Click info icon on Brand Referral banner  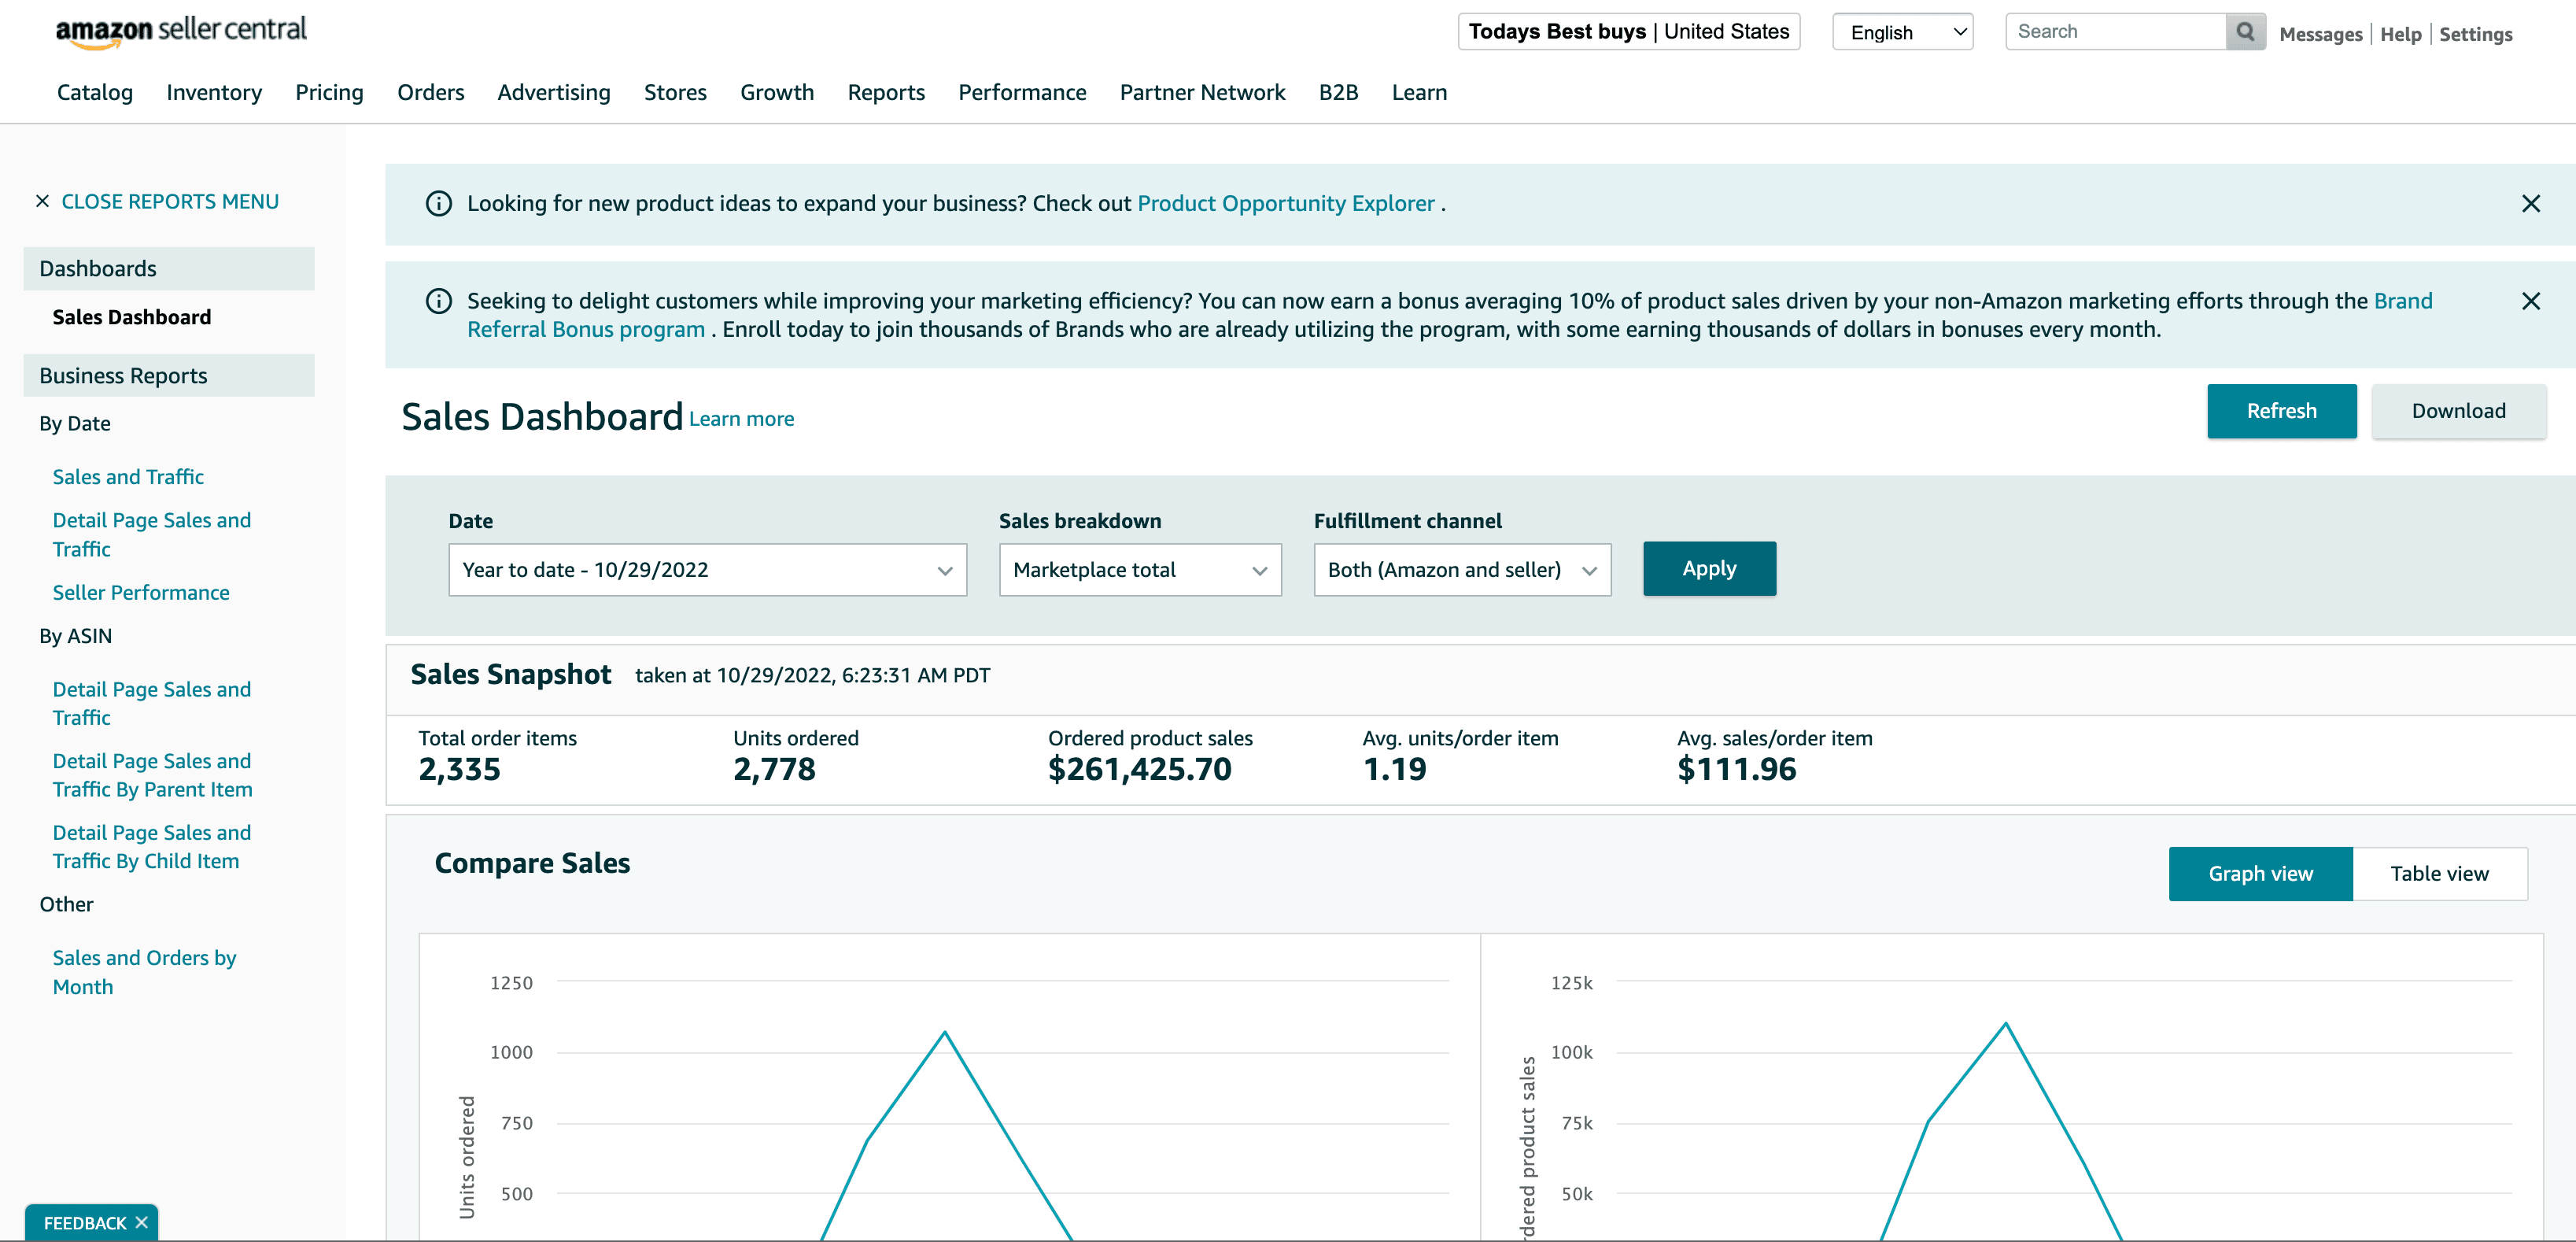438,301
